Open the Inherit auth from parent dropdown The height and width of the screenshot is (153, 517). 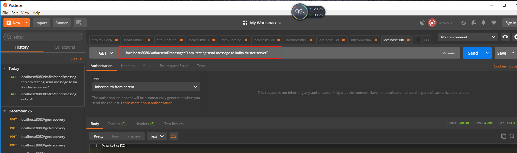[146, 87]
